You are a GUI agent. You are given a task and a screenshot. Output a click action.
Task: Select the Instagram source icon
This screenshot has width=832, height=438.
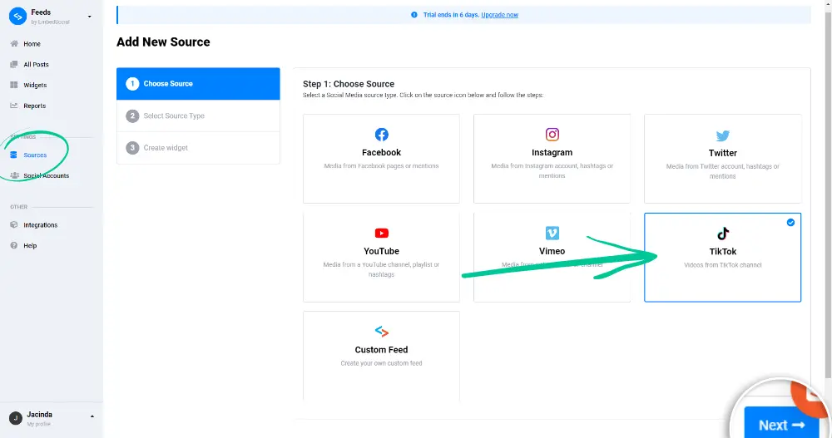[x=552, y=135]
